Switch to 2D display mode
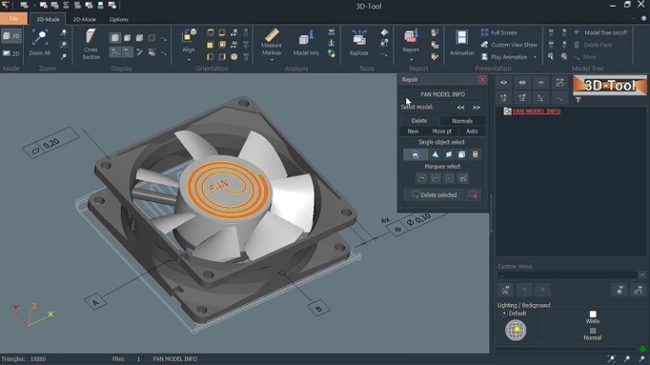This screenshot has height=365, width=650. (11, 53)
